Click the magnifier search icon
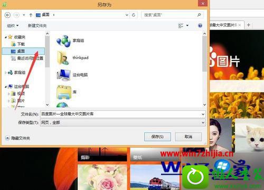The height and width of the screenshot is (190, 264). click(x=199, y=15)
